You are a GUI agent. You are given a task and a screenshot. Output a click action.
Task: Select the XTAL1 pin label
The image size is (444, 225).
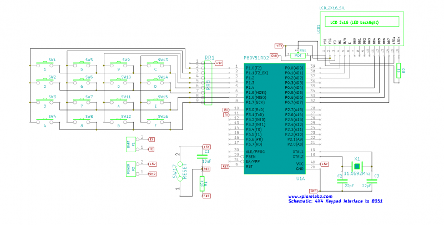pos(297,152)
